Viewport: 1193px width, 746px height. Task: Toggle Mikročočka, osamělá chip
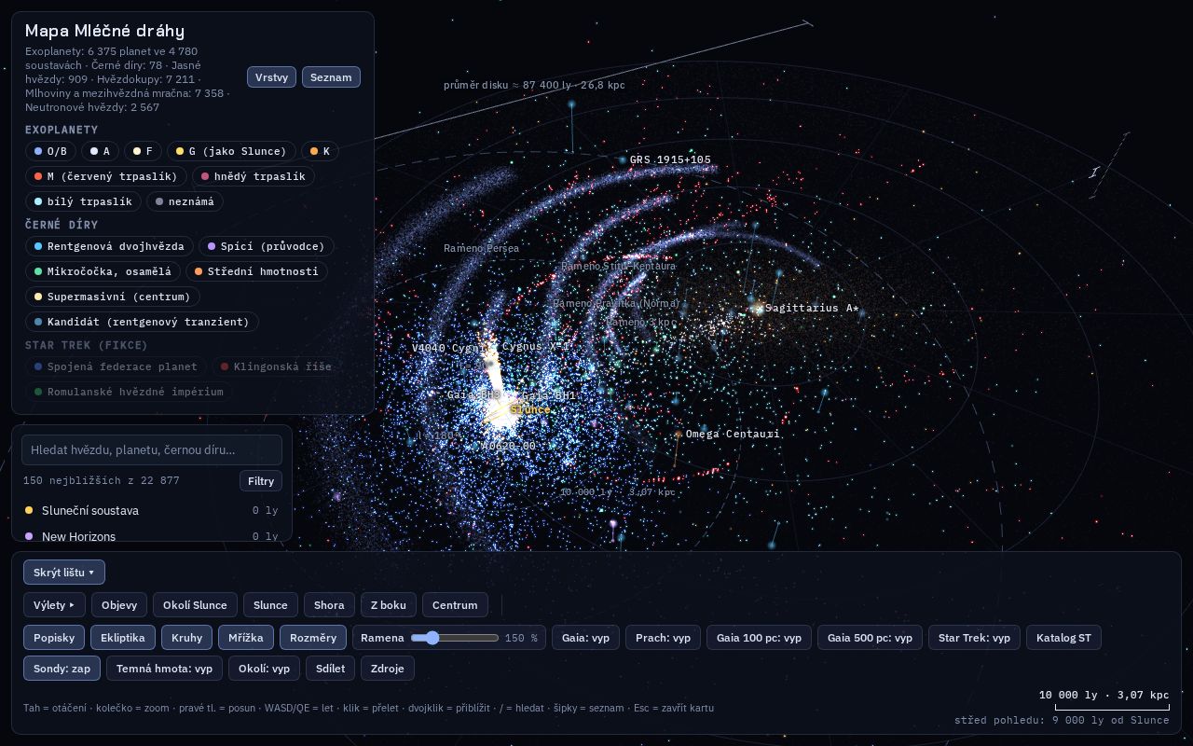103,271
